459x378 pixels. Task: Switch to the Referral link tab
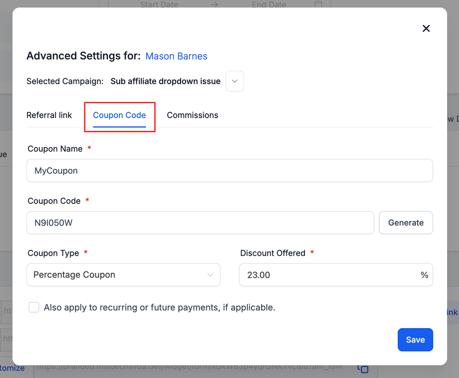point(49,115)
